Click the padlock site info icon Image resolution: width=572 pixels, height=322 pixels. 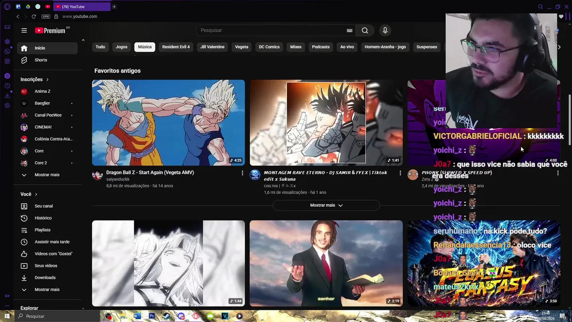pyautogui.click(x=56, y=17)
